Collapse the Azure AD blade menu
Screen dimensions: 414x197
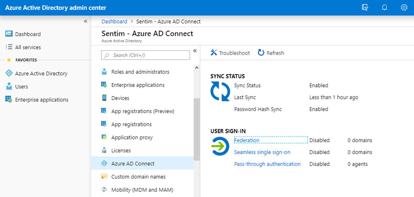pyautogui.click(x=195, y=51)
